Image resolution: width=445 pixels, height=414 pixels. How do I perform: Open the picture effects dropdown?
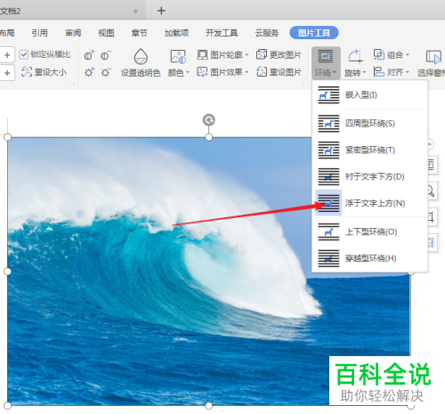point(222,72)
